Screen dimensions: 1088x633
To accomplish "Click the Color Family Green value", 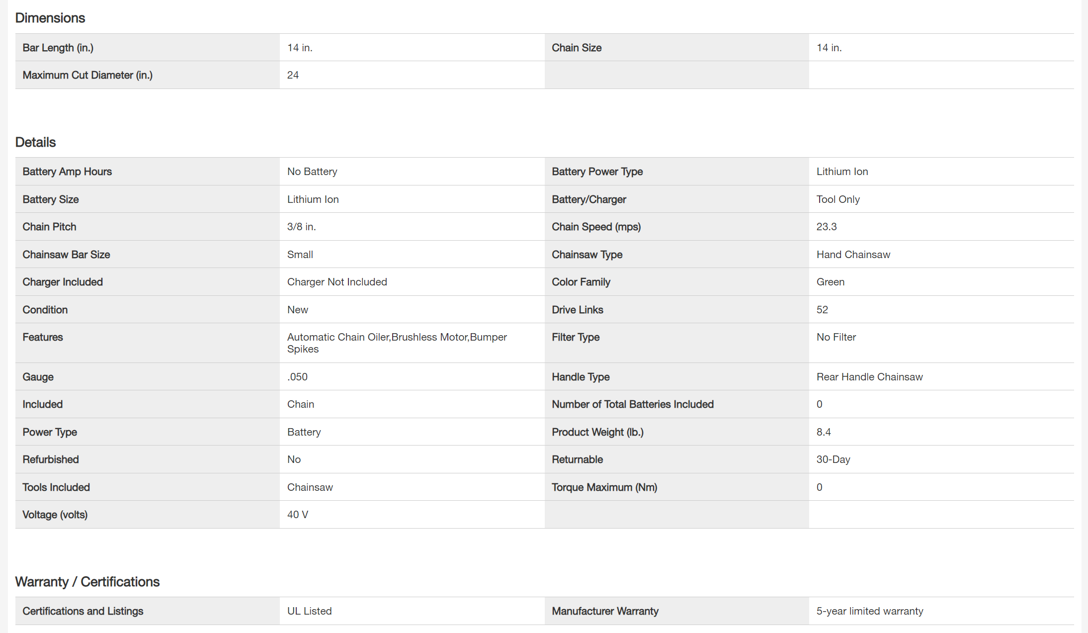I will pos(830,282).
